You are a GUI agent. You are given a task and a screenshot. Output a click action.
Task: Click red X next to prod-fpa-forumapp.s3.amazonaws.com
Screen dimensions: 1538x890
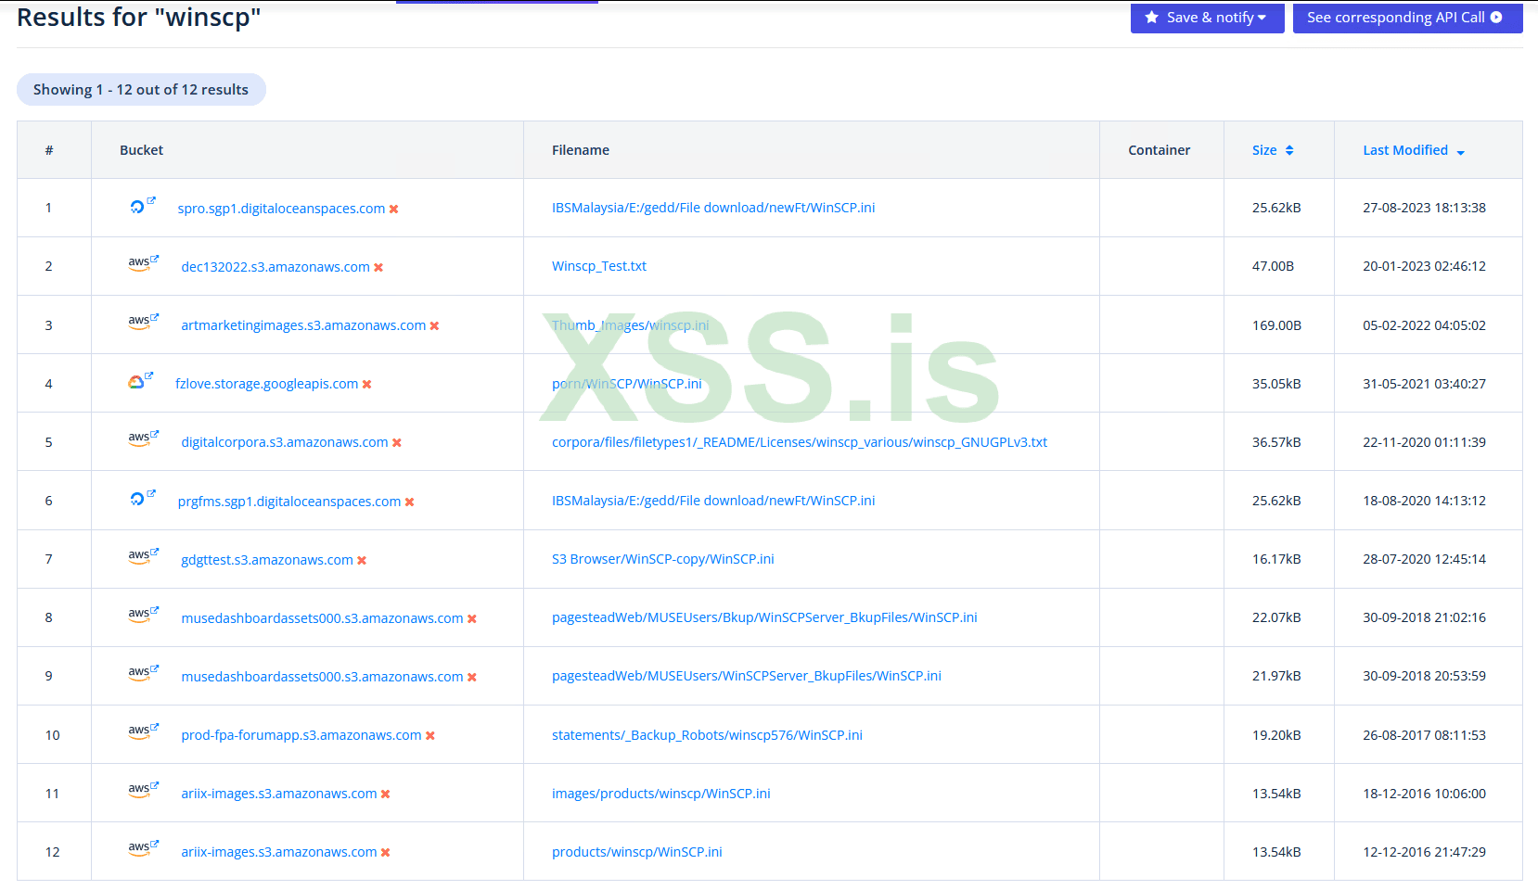(x=430, y=736)
